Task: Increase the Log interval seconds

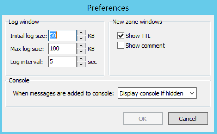Action: coord(81,59)
